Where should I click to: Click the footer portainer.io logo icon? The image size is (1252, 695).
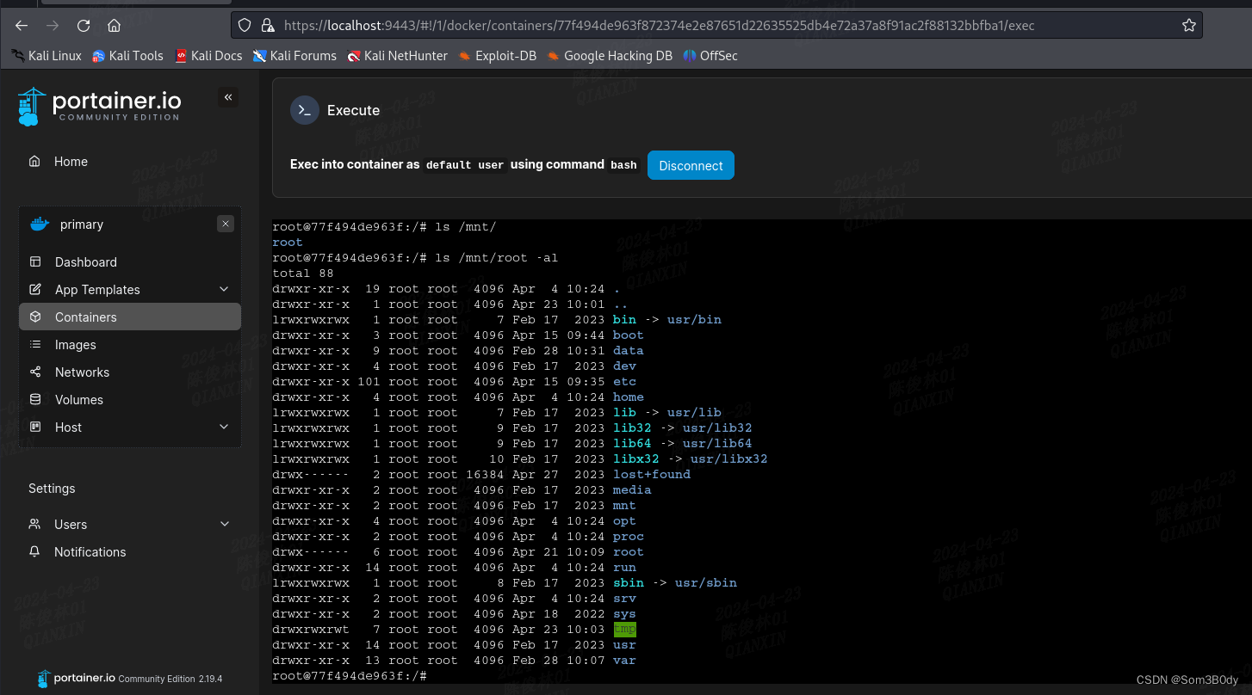click(44, 679)
